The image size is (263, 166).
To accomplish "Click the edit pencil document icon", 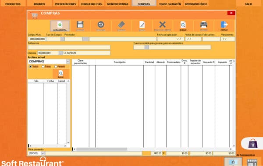I will click(142, 25).
